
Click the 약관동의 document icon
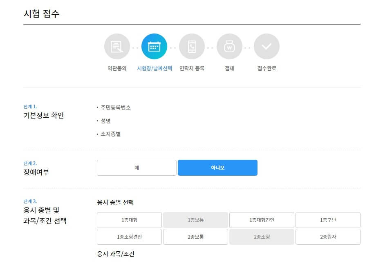click(x=117, y=46)
